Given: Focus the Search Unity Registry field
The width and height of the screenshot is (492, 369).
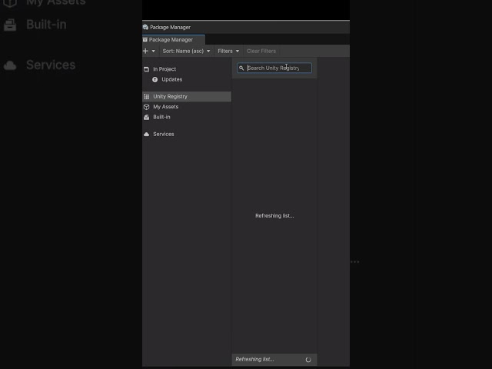Looking at the screenshot, I should 274,68.
